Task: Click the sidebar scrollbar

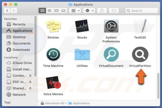Action: [x=35, y=46]
